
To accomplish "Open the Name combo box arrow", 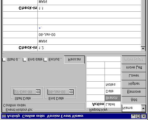I will click(x=143, y=108).
